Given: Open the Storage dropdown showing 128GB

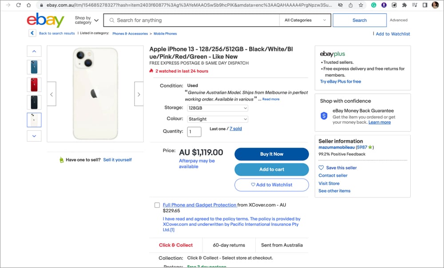Looking at the screenshot, I should [218, 107].
